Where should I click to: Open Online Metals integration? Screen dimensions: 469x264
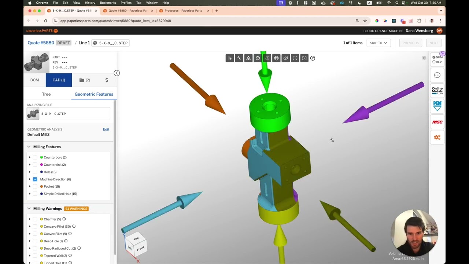[437, 90]
